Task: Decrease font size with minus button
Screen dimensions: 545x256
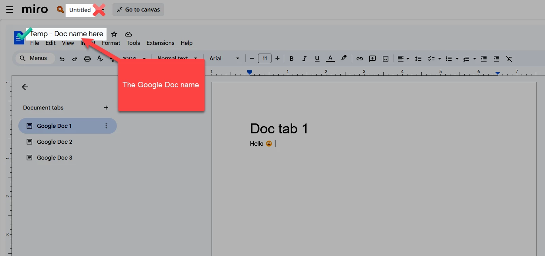Action: [252, 59]
